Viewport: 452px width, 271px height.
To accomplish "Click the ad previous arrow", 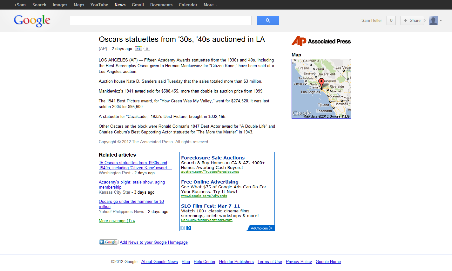I will (x=183, y=228).
